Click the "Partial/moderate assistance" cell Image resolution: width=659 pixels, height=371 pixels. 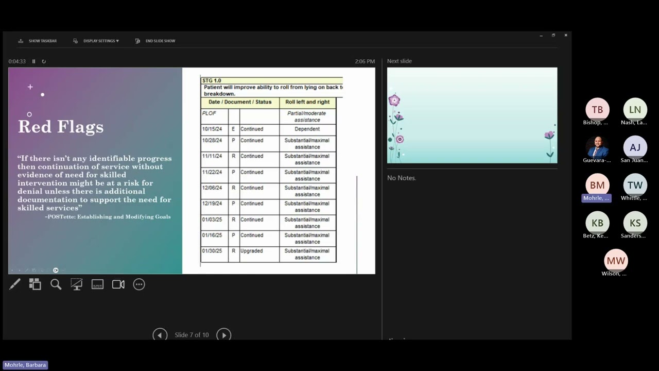pos(307,116)
